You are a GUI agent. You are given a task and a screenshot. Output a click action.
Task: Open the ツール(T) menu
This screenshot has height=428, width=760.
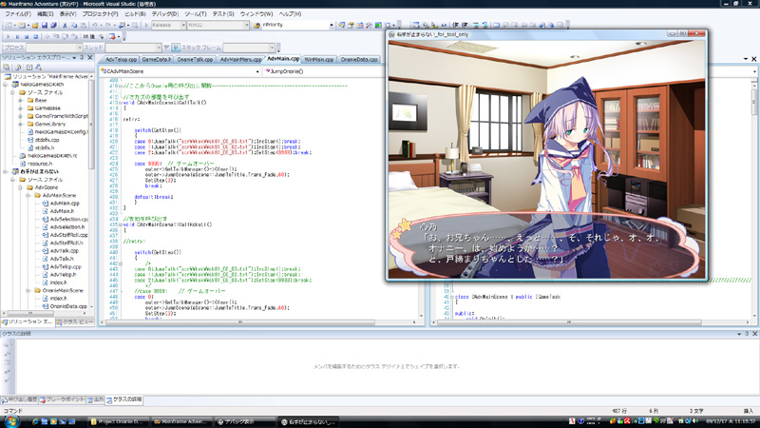(196, 14)
